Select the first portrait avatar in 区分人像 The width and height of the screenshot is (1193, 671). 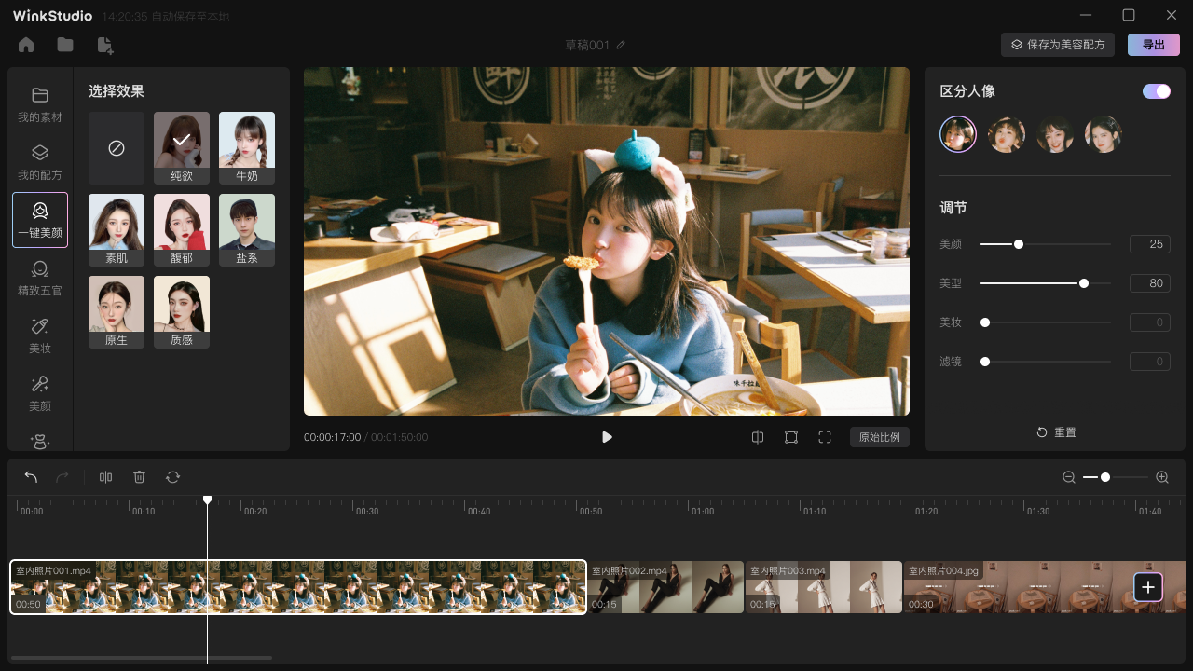tap(957, 133)
